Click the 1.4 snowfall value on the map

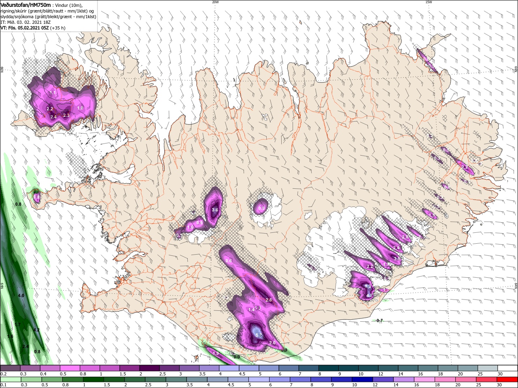coord(251,310)
